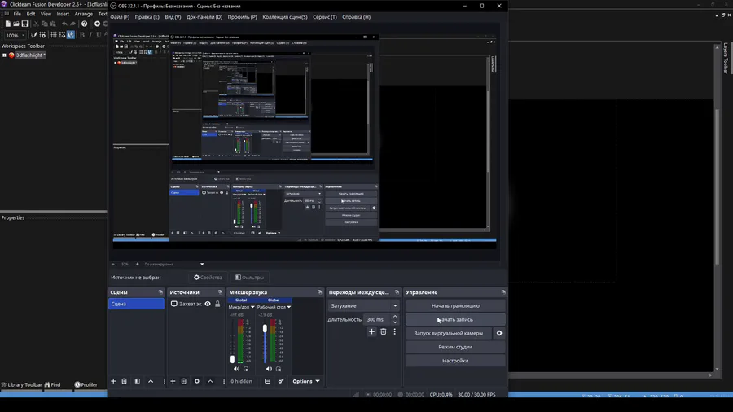Viewport: 733px width, 412px height.
Task: Open the Док-панели (D) menu
Action: pos(204,17)
